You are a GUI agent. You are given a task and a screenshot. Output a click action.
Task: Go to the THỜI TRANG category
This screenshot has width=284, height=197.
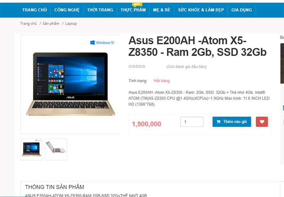[100, 10]
